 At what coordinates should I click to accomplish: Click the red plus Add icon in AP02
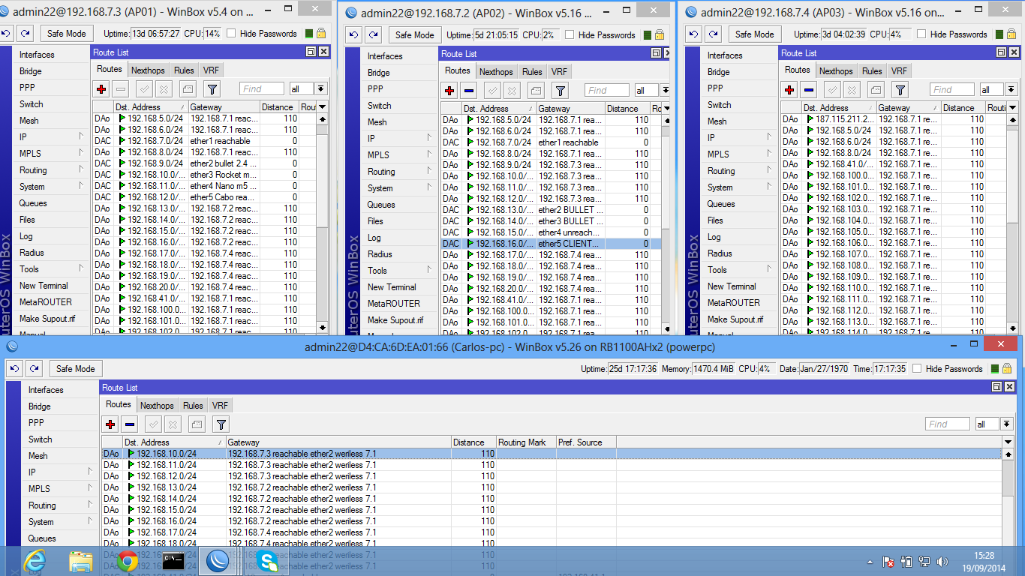pyautogui.click(x=449, y=91)
